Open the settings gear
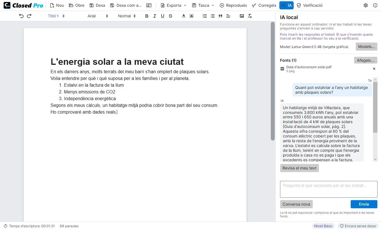Image resolution: width=382 pixels, height=230 pixels. tap(366, 5)
